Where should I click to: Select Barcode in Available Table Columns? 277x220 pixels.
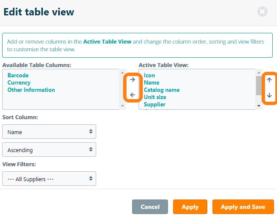pyautogui.click(x=18, y=76)
